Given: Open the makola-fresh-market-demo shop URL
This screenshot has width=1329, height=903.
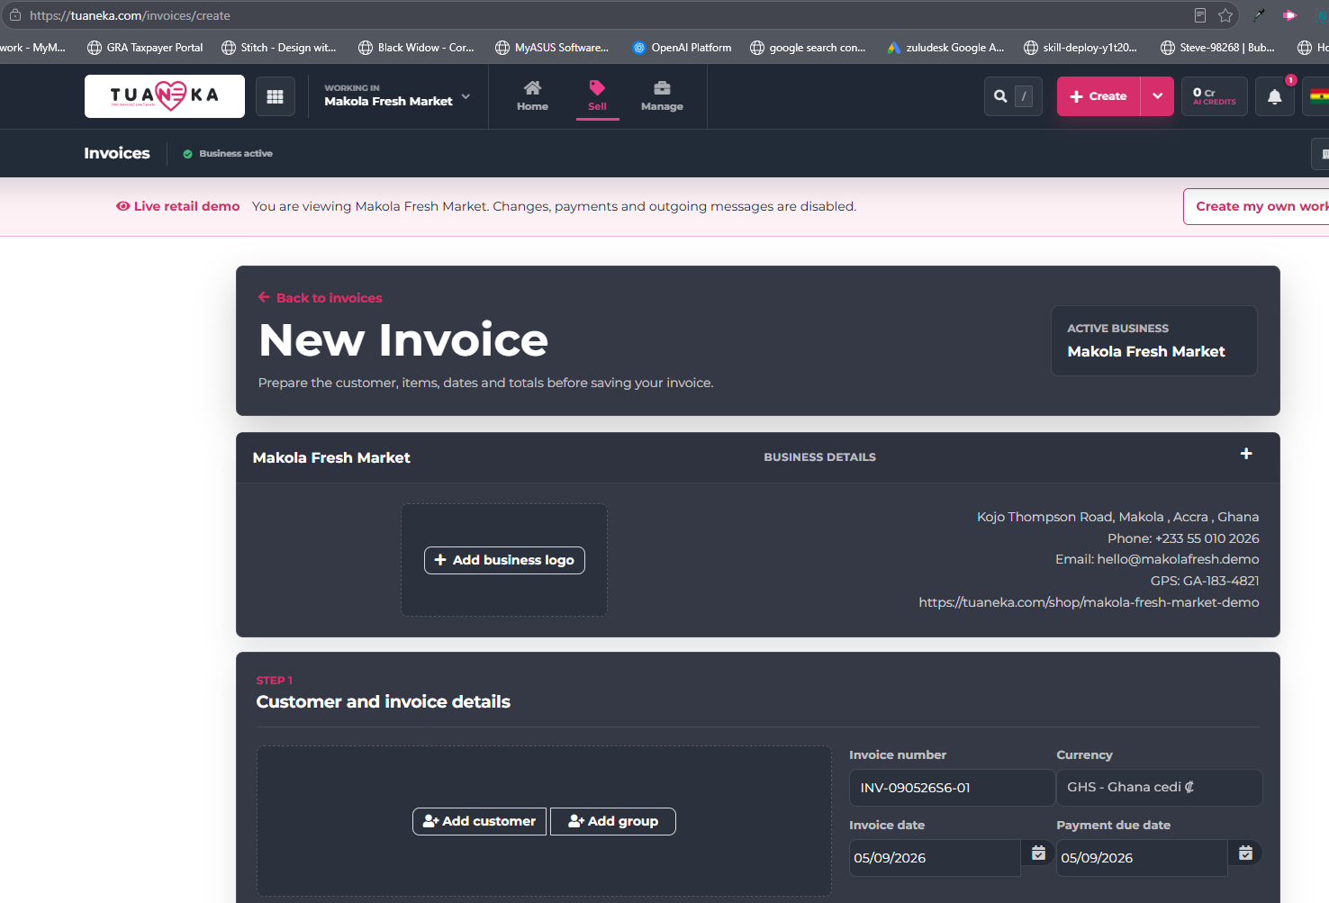Looking at the screenshot, I should pyautogui.click(x=1089, y=602).
